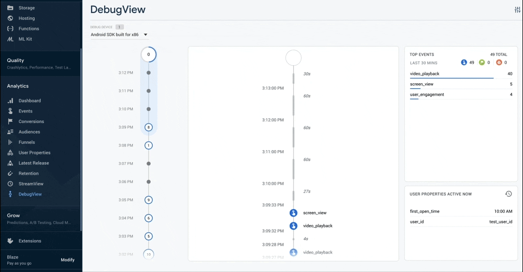Click the Audiences people icon
This screenshot has height=272, width=523.
tap(10, 132)
